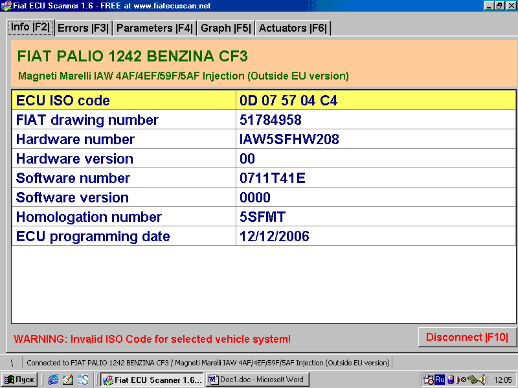Click the Ru keyboard language indicator
This screenshot has height=388, width=518.
pos(440,380)
